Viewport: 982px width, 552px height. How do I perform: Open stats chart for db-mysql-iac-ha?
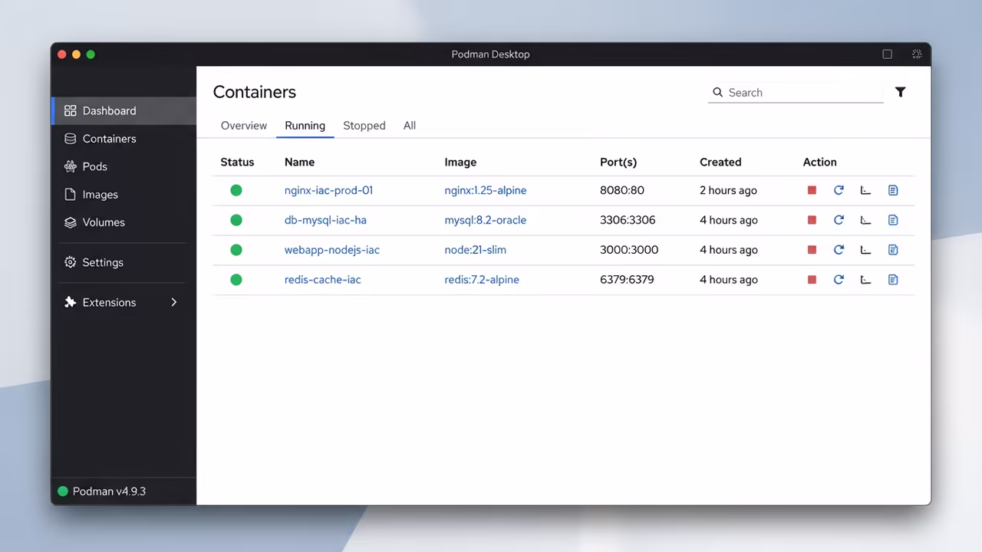[865, 220]
